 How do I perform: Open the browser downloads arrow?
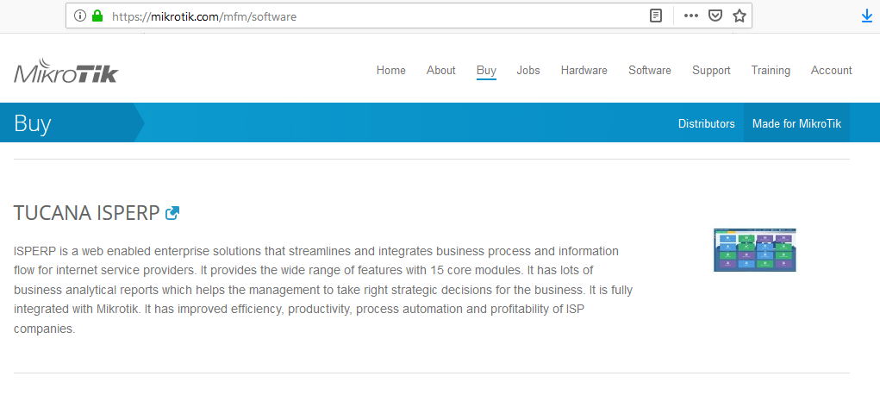[x=867, y=16]
